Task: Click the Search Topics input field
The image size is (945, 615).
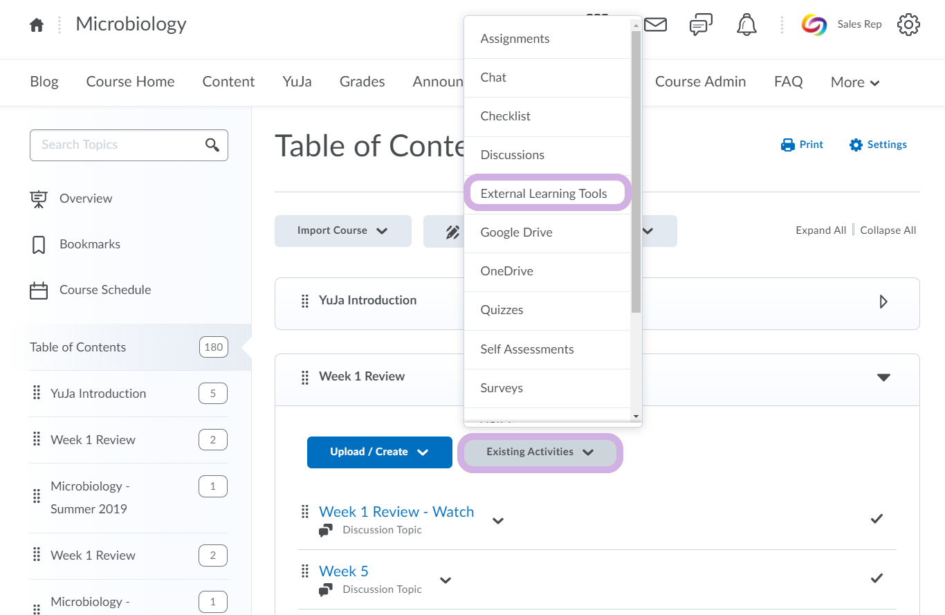Action: pos(129,145)
